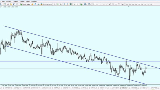Pick the vertical line drawing tool
Screen dimensions: 160x90
(x=101, y=4)
